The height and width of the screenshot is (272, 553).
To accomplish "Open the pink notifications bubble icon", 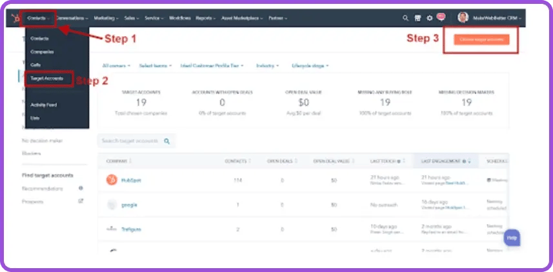I will coord(441,17).
